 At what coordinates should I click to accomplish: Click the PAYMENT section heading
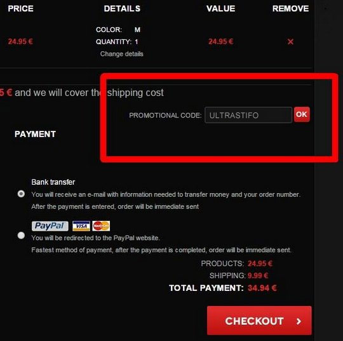coord(35,134)
